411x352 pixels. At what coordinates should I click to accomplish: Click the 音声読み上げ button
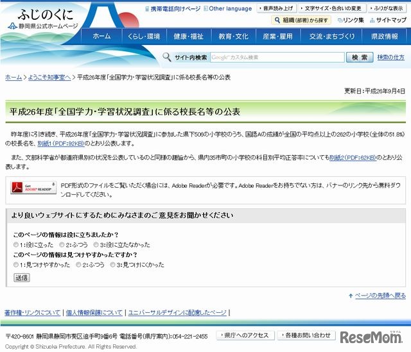[x=277, y=8]
